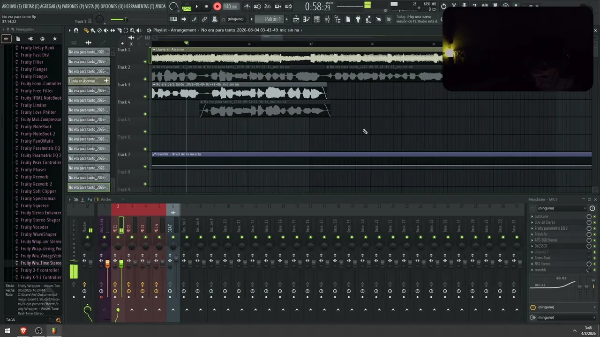
Task: Select the Fruity Parametric EQ 2 browser entry
Action: click(x=41, y=155)
